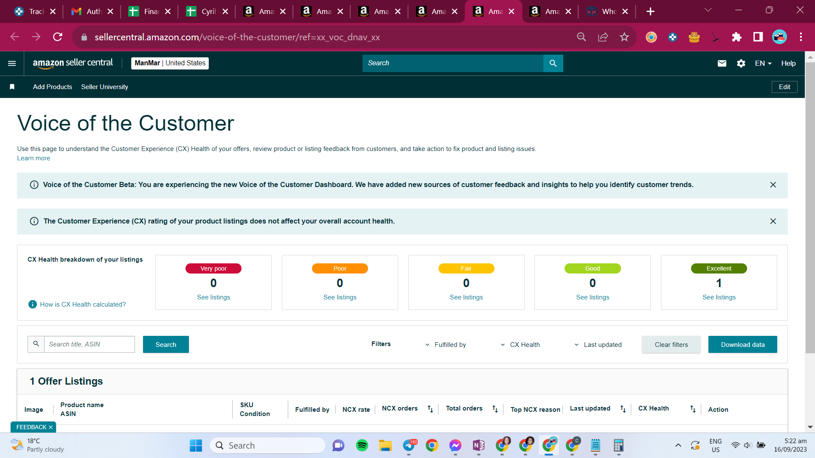Close the FEEDBACK tab widget
This screenshot has height=458, width=815.
(x=51, y=427)
